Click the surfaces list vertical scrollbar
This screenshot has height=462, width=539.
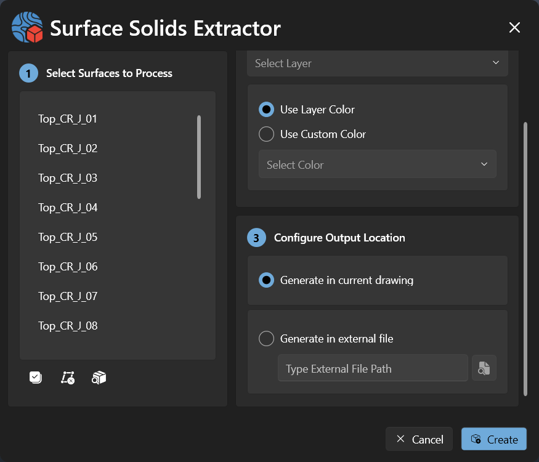(x=199, y=157)
